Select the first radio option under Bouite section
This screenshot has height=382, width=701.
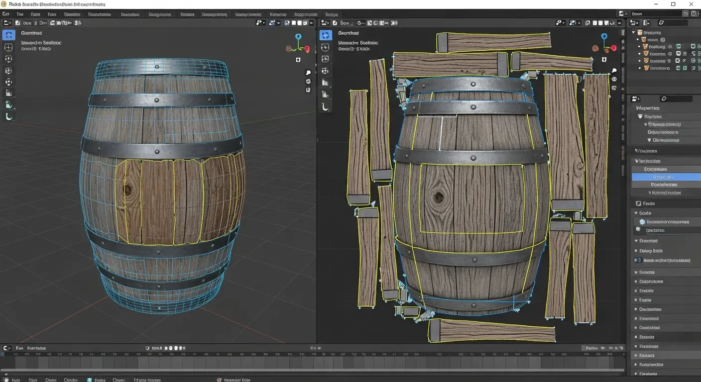click(x=642, y=222)
